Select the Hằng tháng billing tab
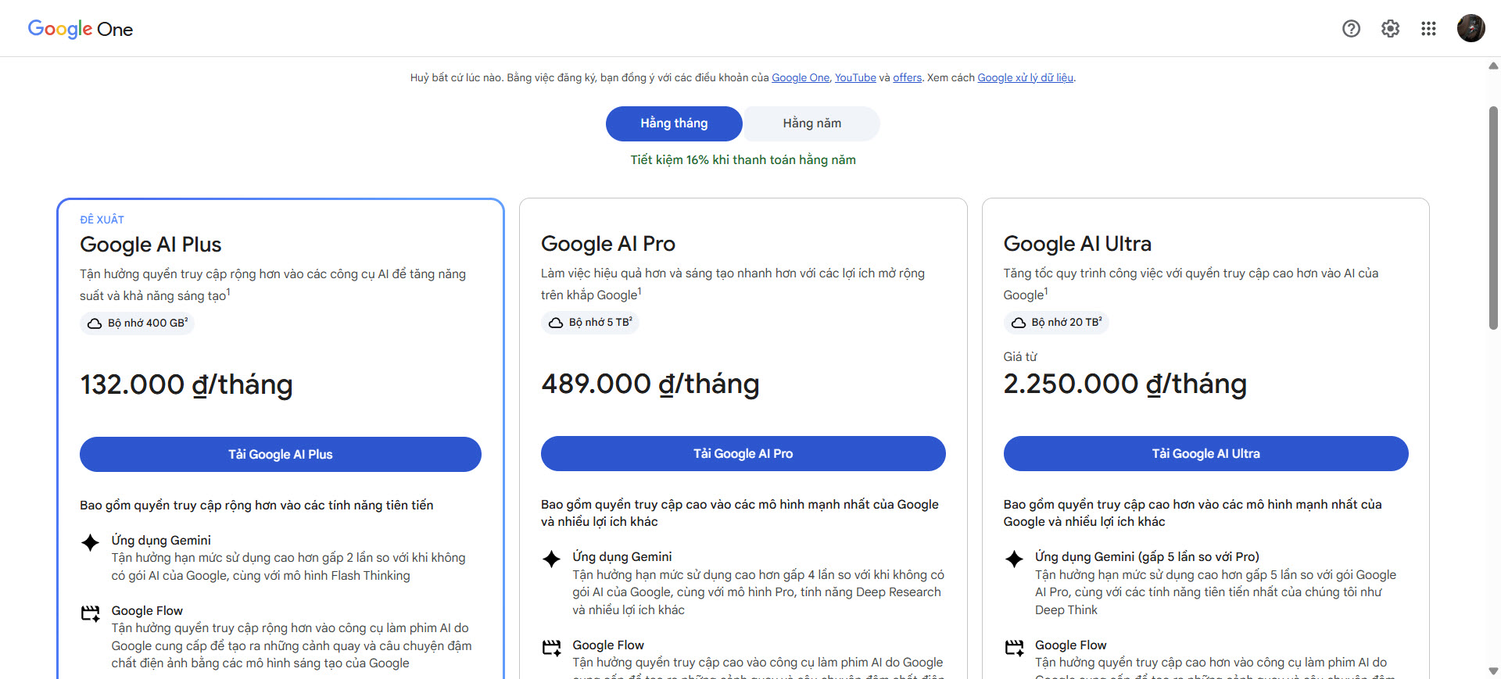Screen dimensions: 1501x679 tap(674, 123)
